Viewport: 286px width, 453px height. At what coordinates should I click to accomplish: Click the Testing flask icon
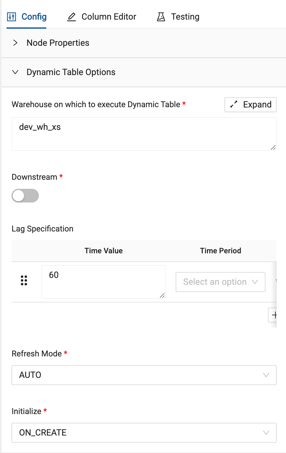[161, 17]
